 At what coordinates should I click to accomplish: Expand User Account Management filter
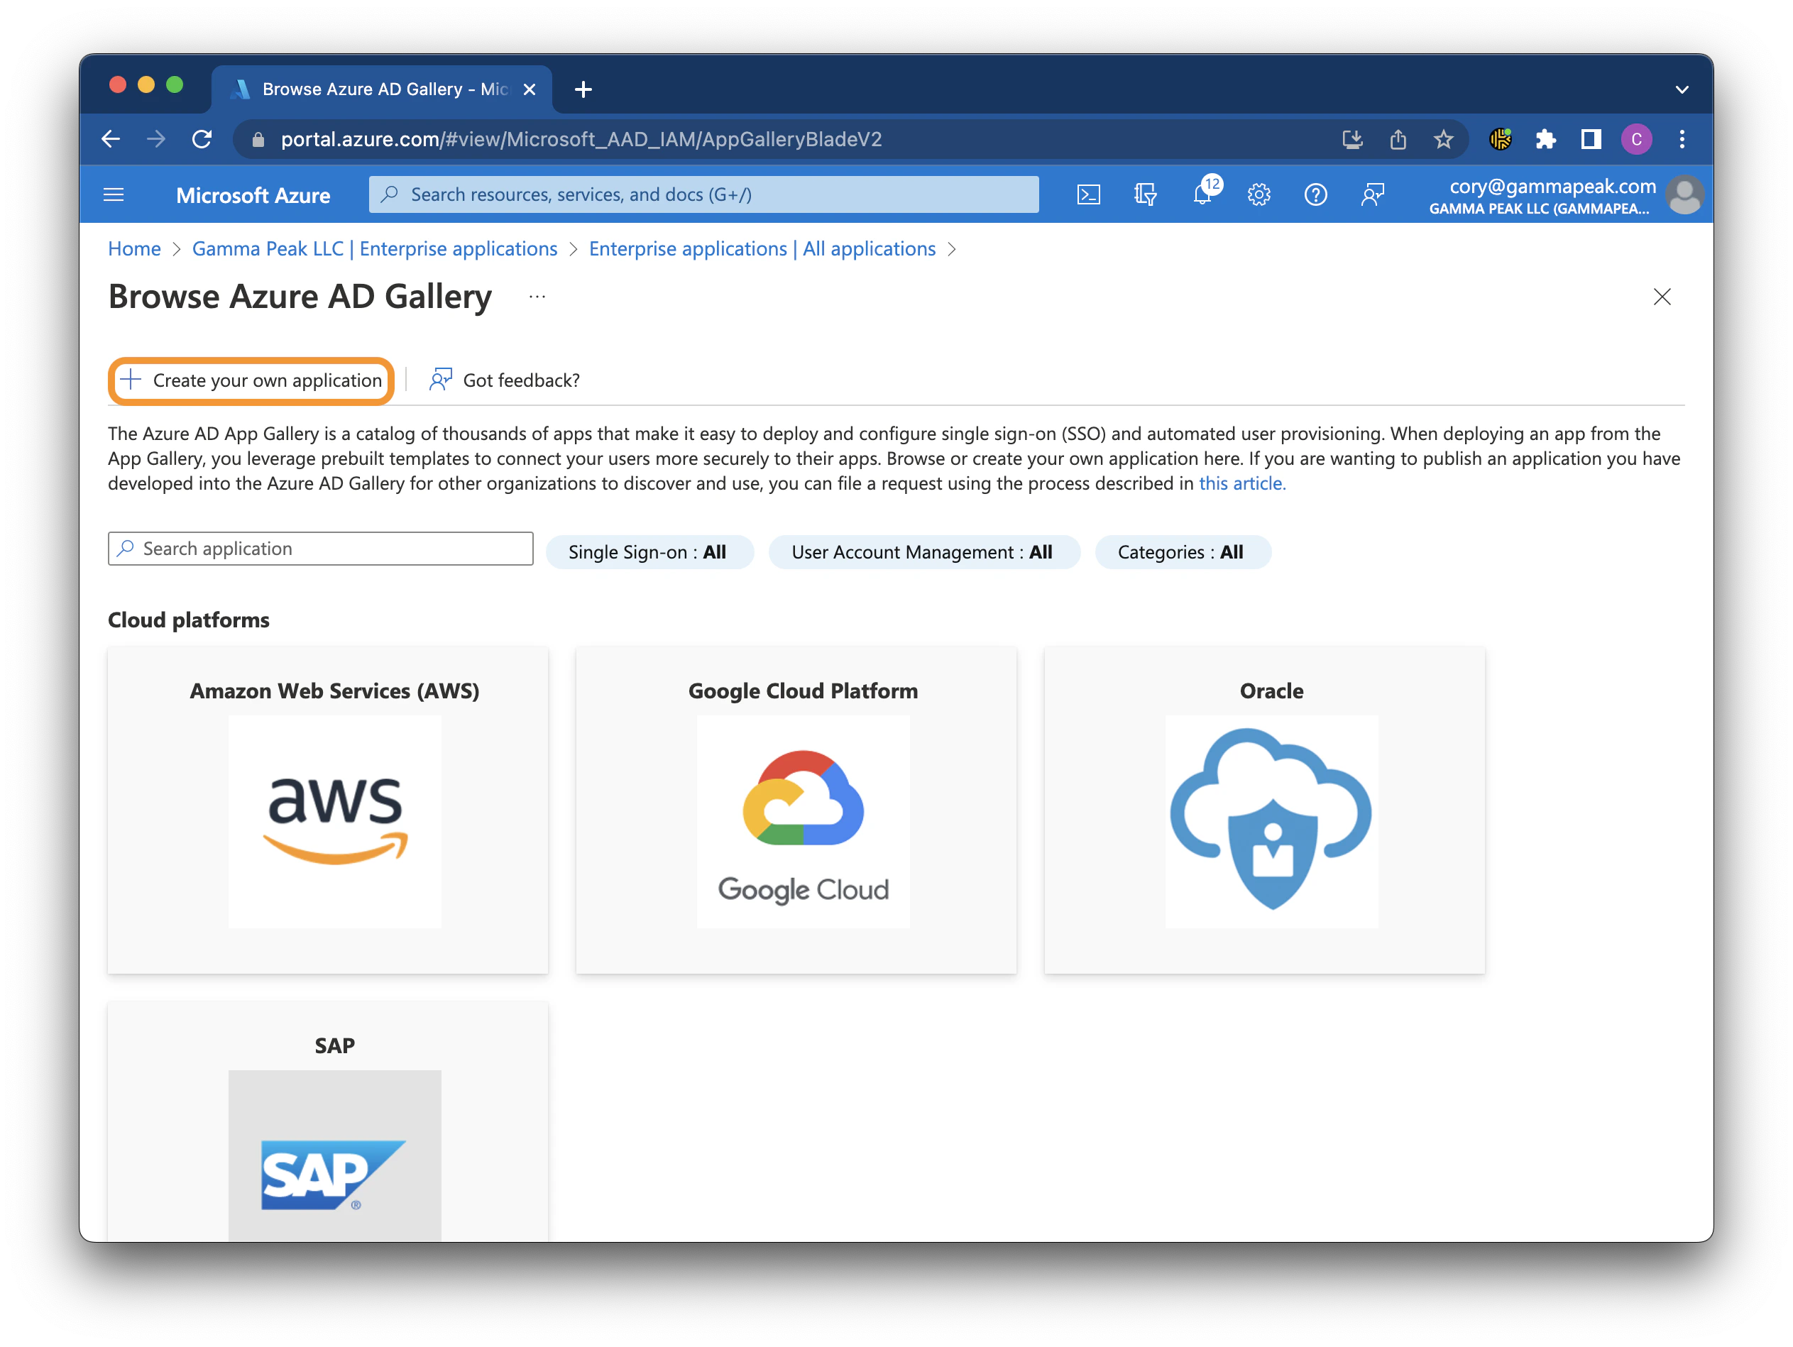click(923, 552)
